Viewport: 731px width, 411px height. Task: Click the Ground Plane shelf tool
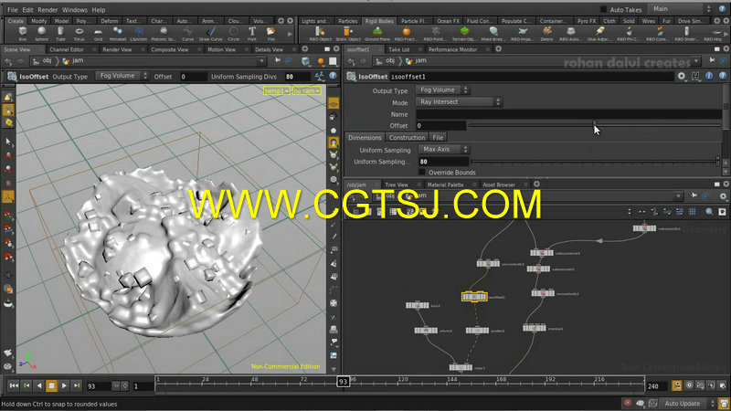tap(377, 34)
